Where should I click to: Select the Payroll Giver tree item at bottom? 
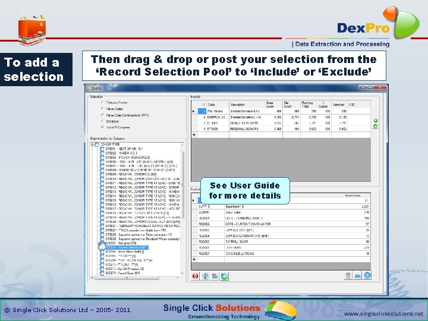point(122,273)
